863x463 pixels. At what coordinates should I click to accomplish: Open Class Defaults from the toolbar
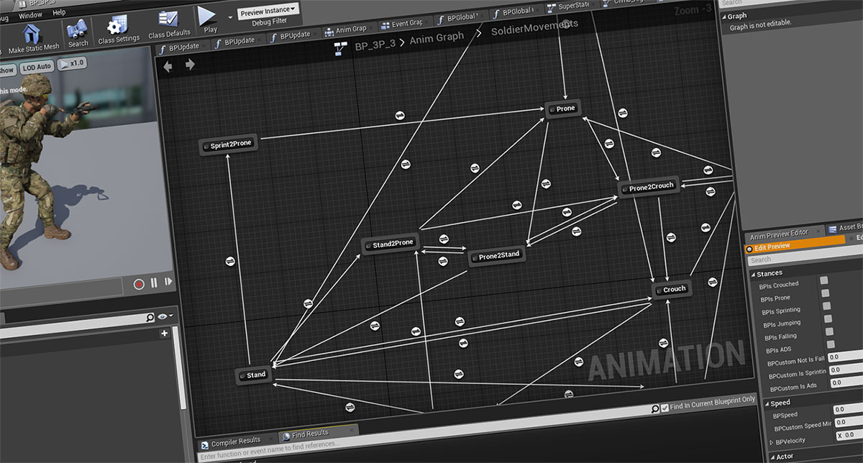(169, 19)
